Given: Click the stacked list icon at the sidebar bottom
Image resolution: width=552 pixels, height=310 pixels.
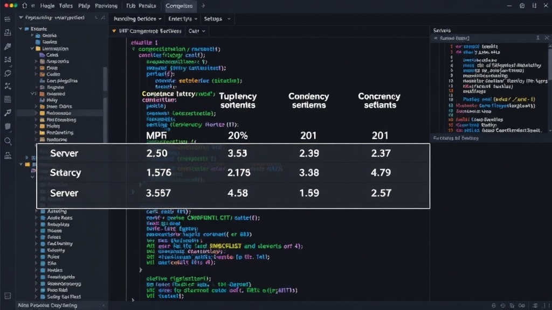Looking at the screenshot, I should pyautogui.click(x=8, y=295).
